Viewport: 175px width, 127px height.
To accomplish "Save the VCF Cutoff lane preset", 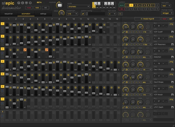I will 172,32.
